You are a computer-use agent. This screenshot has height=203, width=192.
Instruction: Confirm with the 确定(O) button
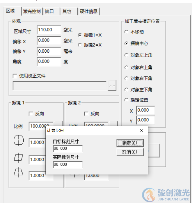[x=130, y=143]
